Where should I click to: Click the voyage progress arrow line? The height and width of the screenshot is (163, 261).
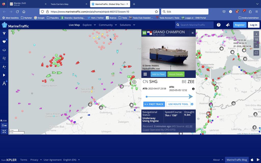click(169, 97)
